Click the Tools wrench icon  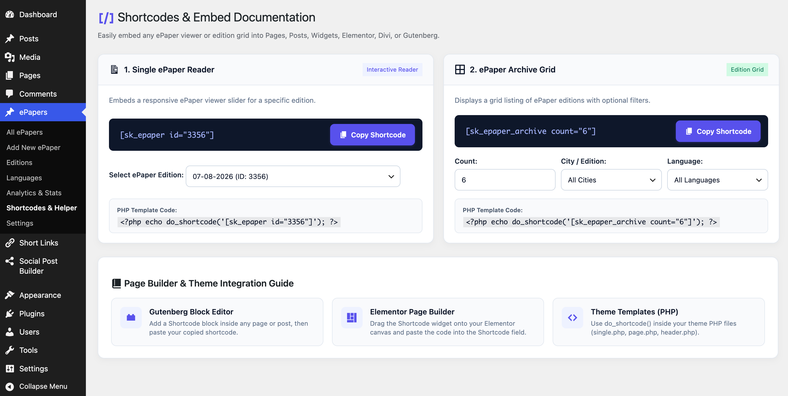[x=10, y=350]
